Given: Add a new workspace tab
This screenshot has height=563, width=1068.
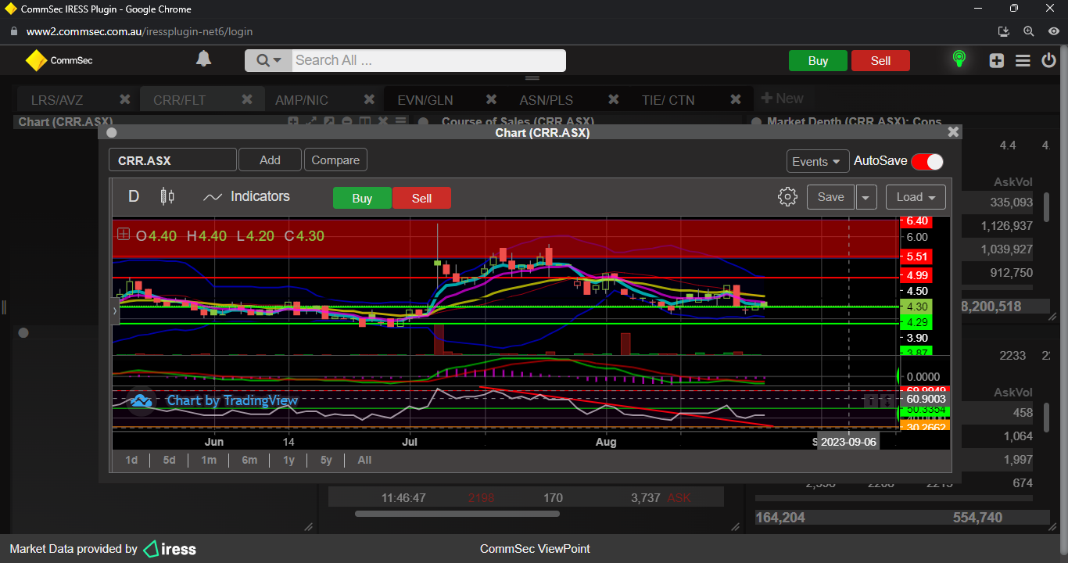Looking at the screenshot, I should (x=782, y=99).
